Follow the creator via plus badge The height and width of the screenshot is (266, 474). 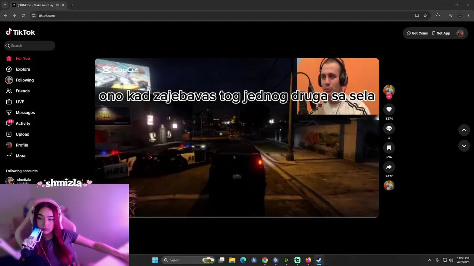pos(389,97)
